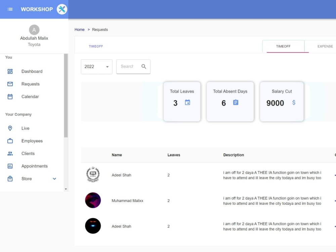Click the Appointments chart icon
Viewport: 336px width, 252px height.
coord(10,166)
